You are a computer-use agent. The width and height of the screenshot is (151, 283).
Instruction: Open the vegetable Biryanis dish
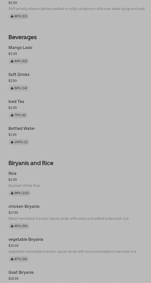[x=26, y=239]
